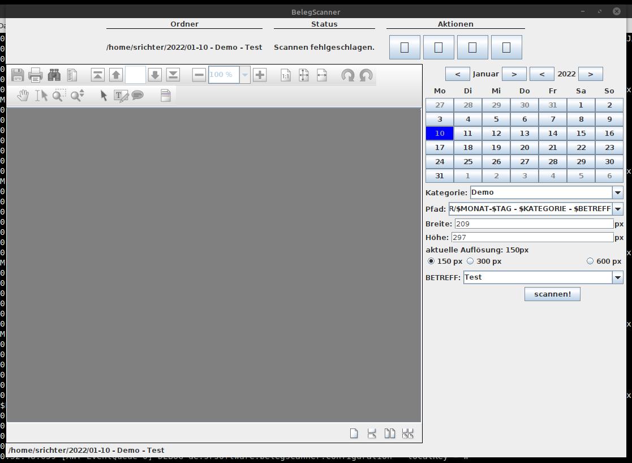Open search with the binoculars icon
The height and width of the screenshot is (463, 632).
click(x=54, y=75)
